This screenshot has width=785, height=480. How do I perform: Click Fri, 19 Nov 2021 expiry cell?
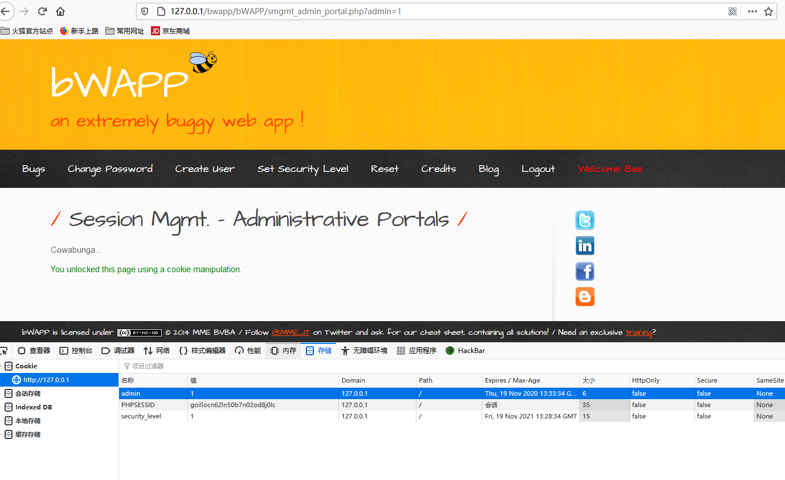[x=530, y=416]
